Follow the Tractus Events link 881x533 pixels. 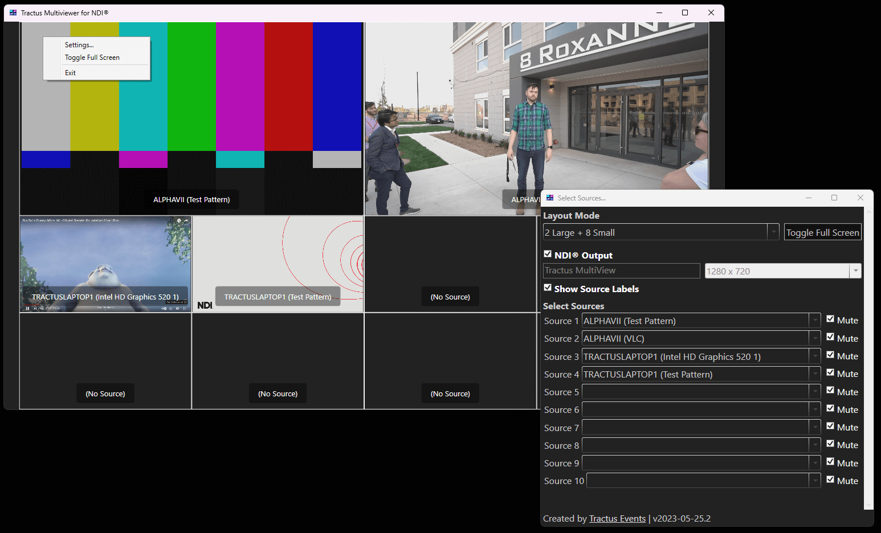tap(617, 518)
